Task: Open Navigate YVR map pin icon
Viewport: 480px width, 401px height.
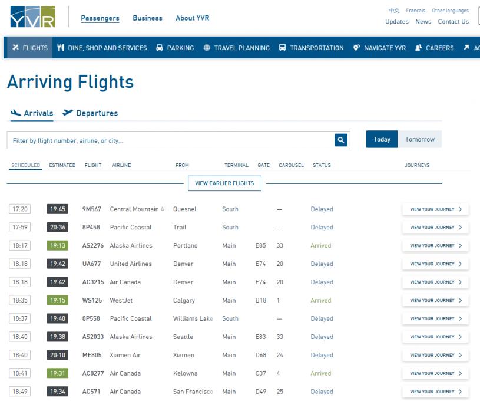Action: (356, 48)
